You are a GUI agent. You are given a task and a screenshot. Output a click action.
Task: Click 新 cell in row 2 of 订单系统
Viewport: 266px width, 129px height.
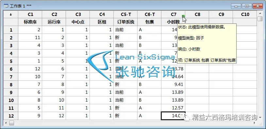pyautogui.click(x=126, y=38)
